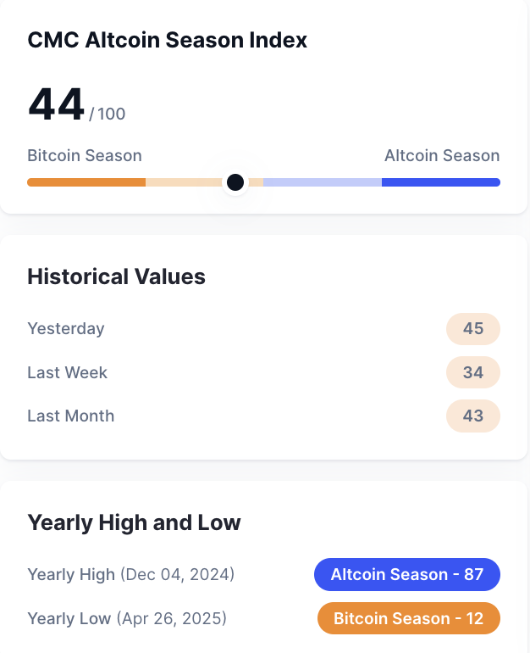This screenshot has height=653, width=530.
Task: Click the Altcoin Season label above bar
Action: [x=442, y=156]
